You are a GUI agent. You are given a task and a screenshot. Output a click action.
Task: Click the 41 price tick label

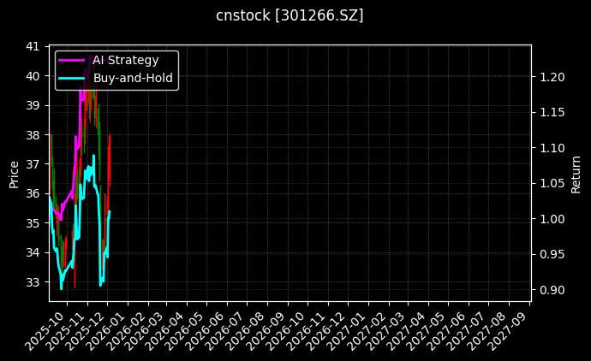tap(33, 46)
